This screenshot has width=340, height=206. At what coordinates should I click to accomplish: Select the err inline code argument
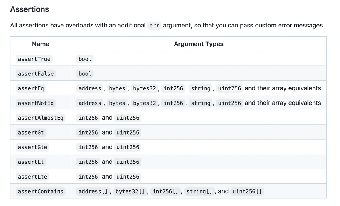click(x=154, y=26)
